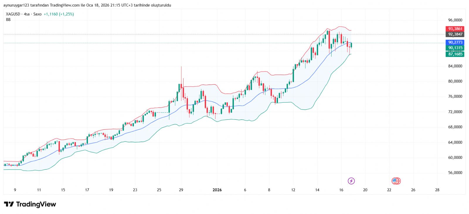Image resolution: width=469 pixels, height=214 pixels.
Task: Click the green 90,1315 current price tag
Action: [455, 48]
